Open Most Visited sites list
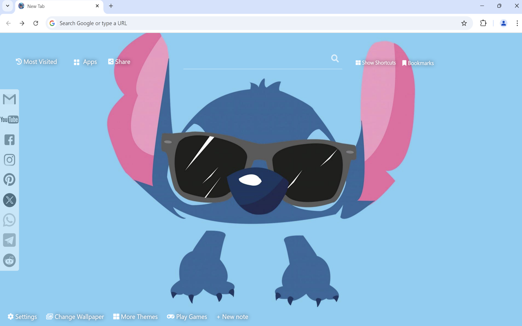 [x=36, y=62]
